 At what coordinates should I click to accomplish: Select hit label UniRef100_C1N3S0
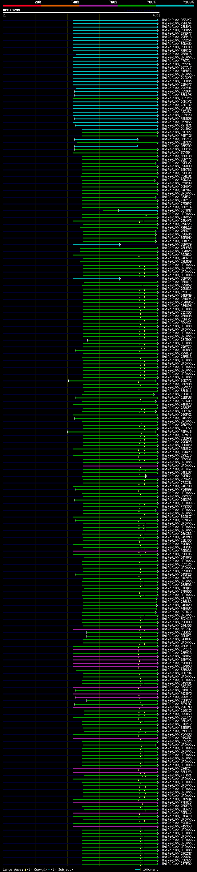pos(176,143)
